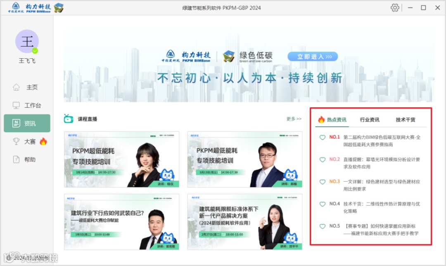Open PKPM超低能耗 course dated 3月14日
Image resolution: width=446 pixels, height=266 pixels.
122,159
